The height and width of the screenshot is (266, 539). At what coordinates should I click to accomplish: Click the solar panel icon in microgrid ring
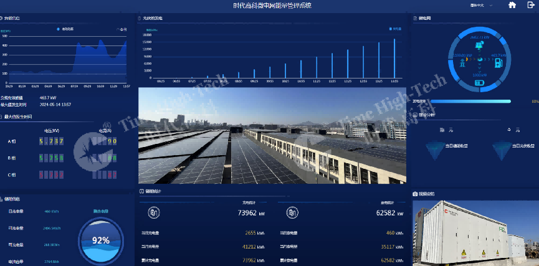[x=479, y=46]
